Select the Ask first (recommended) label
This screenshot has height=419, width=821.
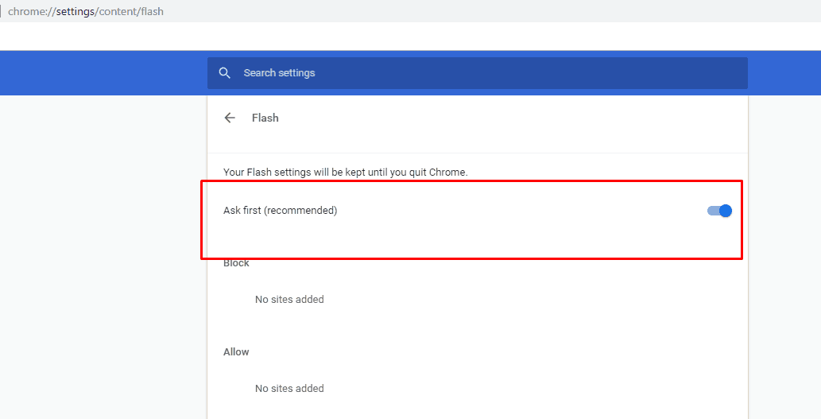coord(280,211)
